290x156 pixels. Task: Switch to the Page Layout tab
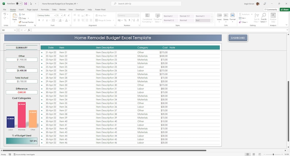(x=32, y=9)
